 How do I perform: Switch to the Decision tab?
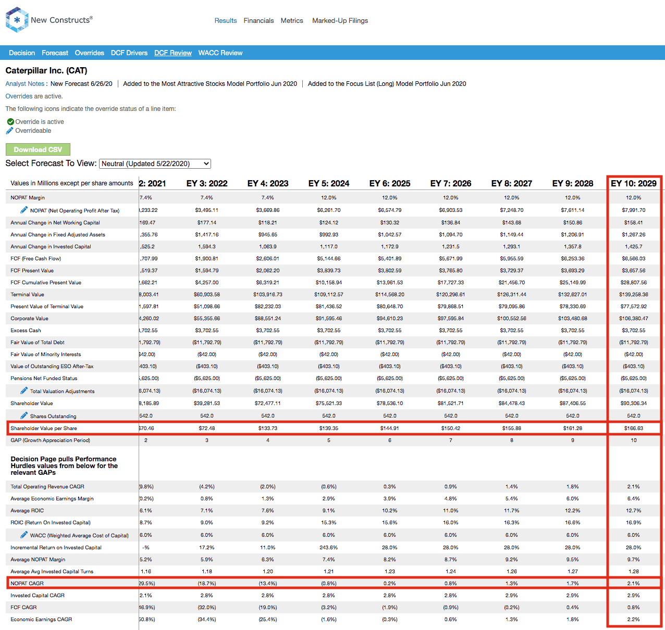pos(22,53)
